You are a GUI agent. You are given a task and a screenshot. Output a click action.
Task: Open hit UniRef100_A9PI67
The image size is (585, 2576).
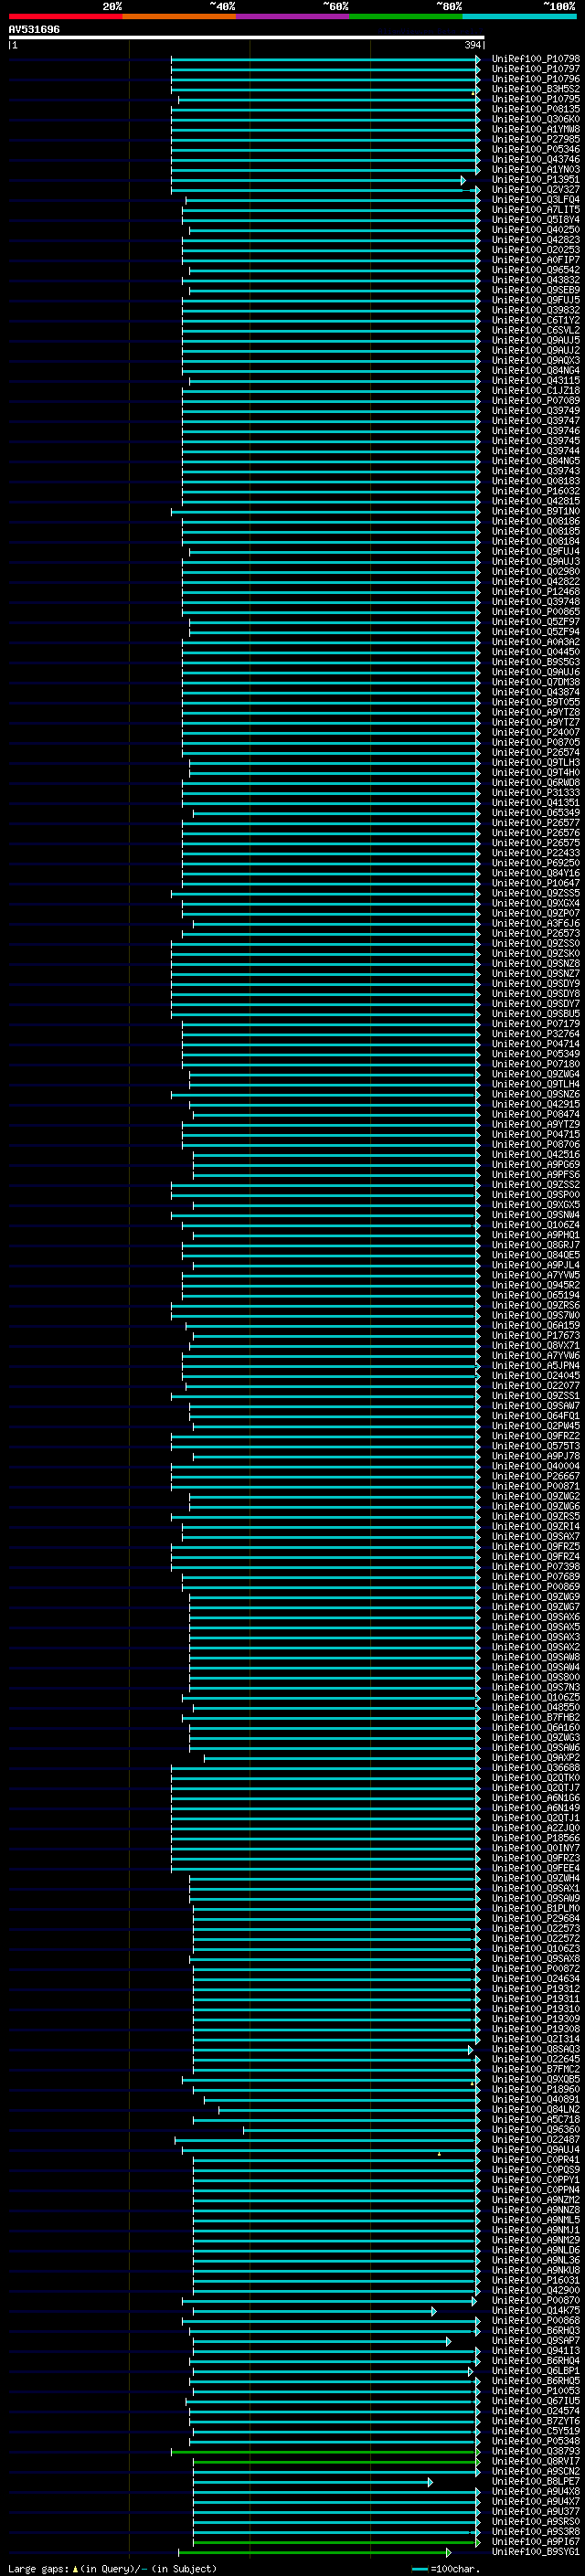pyautogui.click(x=535, y=2541)
